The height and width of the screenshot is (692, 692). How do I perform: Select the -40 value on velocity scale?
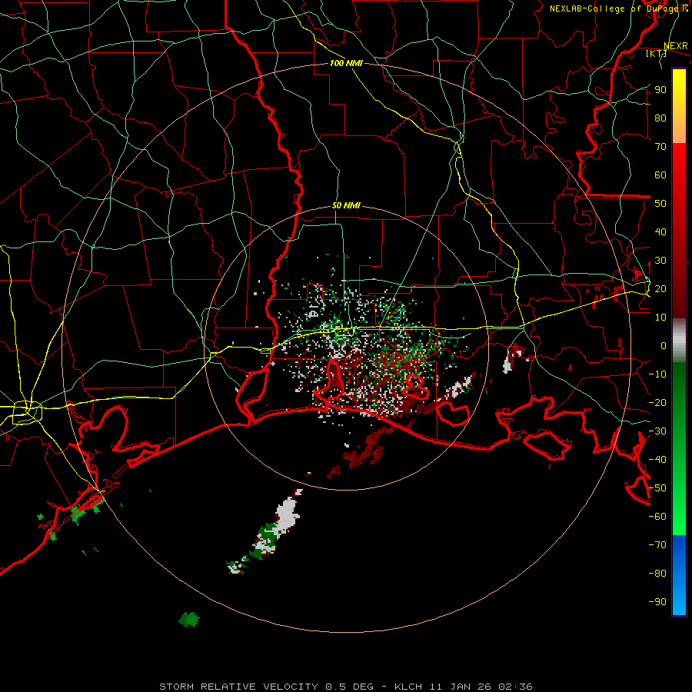click(657, 460)
